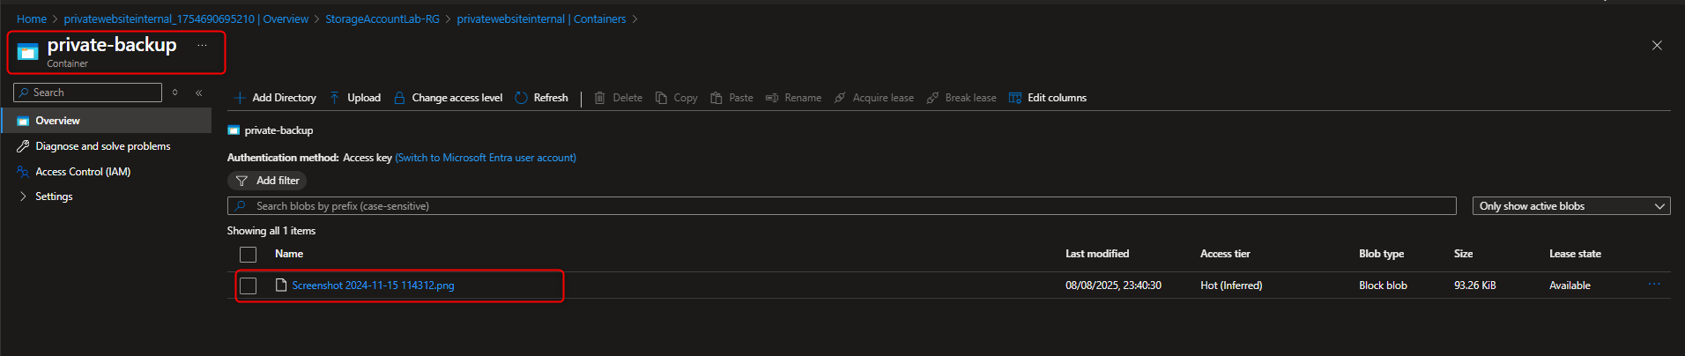The width and height of the screenshot is (1685, 356).
Task: Click the private-backup breadcrumb under the toolbar
Action: point(278,130)
